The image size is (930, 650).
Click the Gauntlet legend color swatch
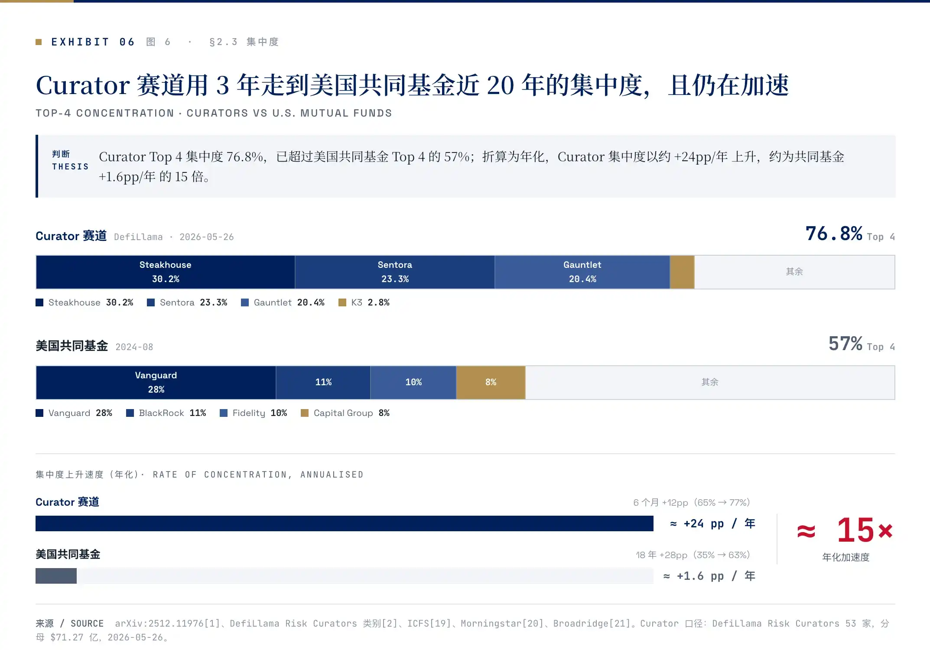click(x=245, y=302)
